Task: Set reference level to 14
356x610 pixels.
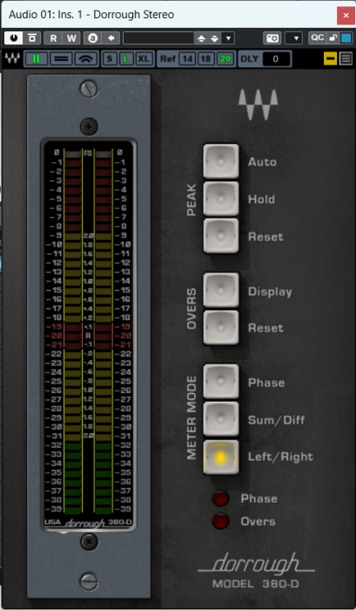Action: 187,59
